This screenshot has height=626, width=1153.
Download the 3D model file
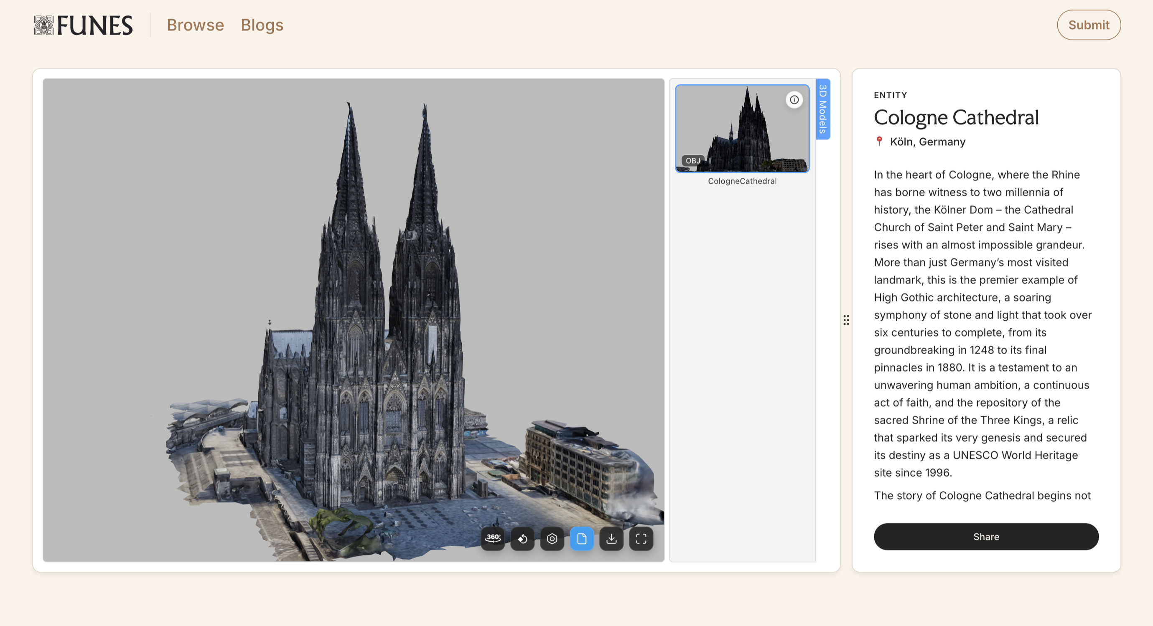pos(611,538)
